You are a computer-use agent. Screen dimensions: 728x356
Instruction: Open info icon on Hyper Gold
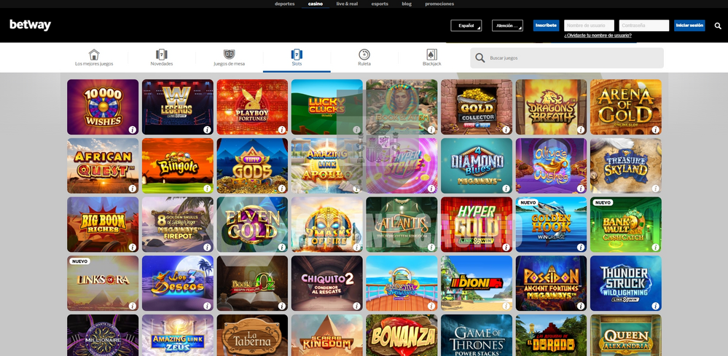506,248
